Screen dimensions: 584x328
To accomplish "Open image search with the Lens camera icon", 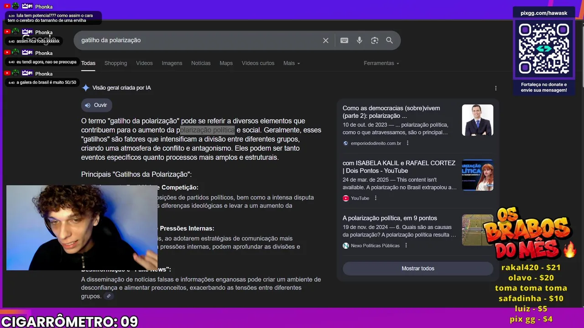I will tap(375, 41).
